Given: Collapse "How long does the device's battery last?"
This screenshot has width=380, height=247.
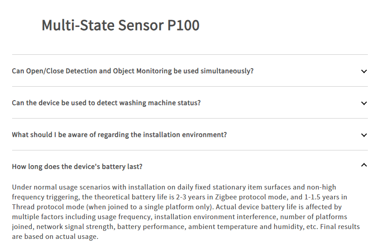Looking at the screenshot, I should click(x=77, y=167).
